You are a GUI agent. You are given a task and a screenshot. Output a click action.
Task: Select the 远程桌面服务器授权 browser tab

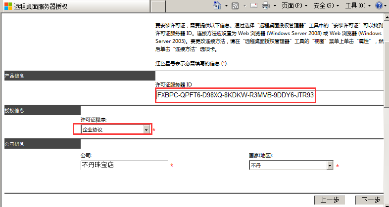pos(74,6)
